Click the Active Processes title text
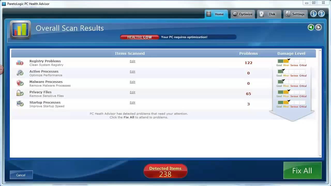 tap(44, 72)
